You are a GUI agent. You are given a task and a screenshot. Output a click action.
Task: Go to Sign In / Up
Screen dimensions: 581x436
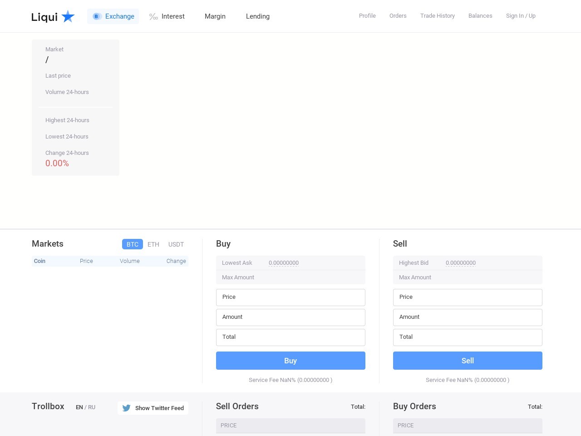(521, 16)
